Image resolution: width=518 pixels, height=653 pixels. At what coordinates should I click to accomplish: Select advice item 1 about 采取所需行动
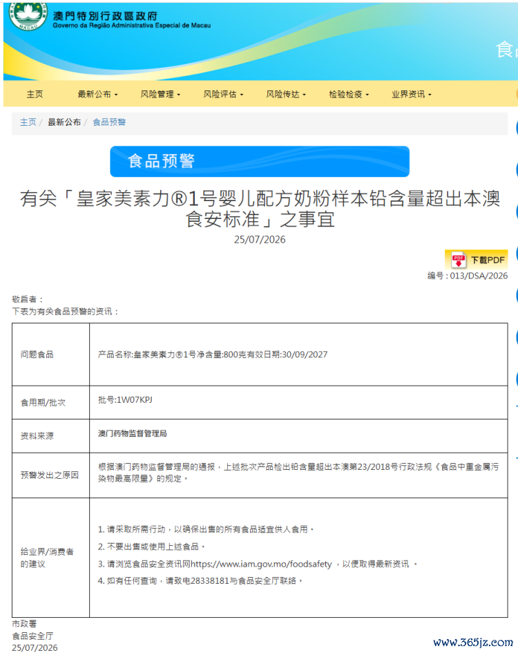click(206, 529)
